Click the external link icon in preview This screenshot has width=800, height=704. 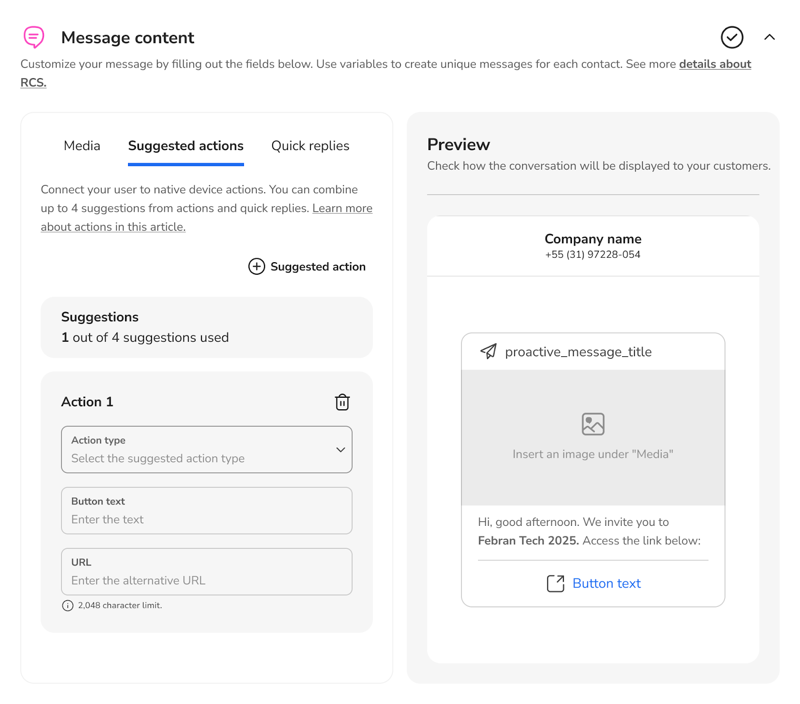(x=555, y=583)
